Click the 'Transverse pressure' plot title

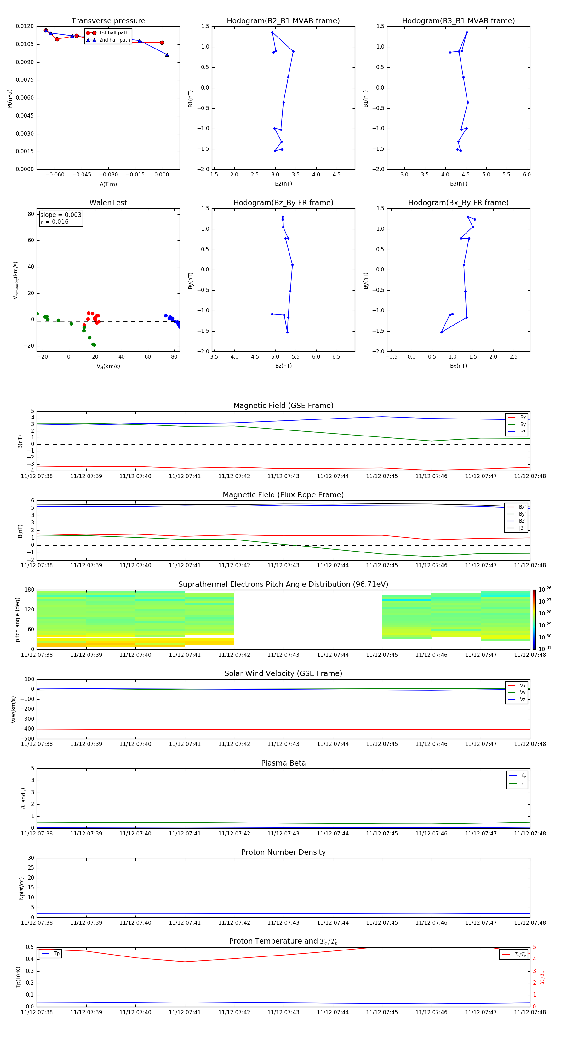[x=108, y=21]
